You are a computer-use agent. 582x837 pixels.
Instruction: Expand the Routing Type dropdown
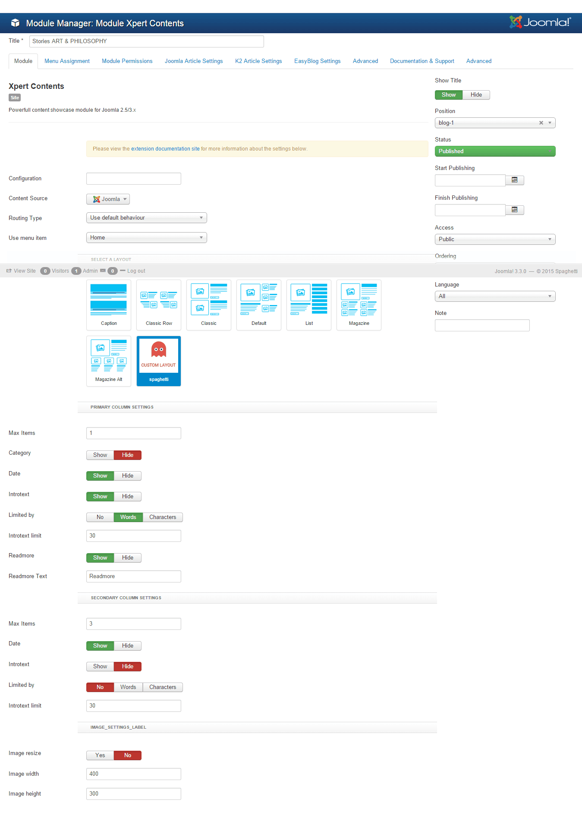point(146,218)
